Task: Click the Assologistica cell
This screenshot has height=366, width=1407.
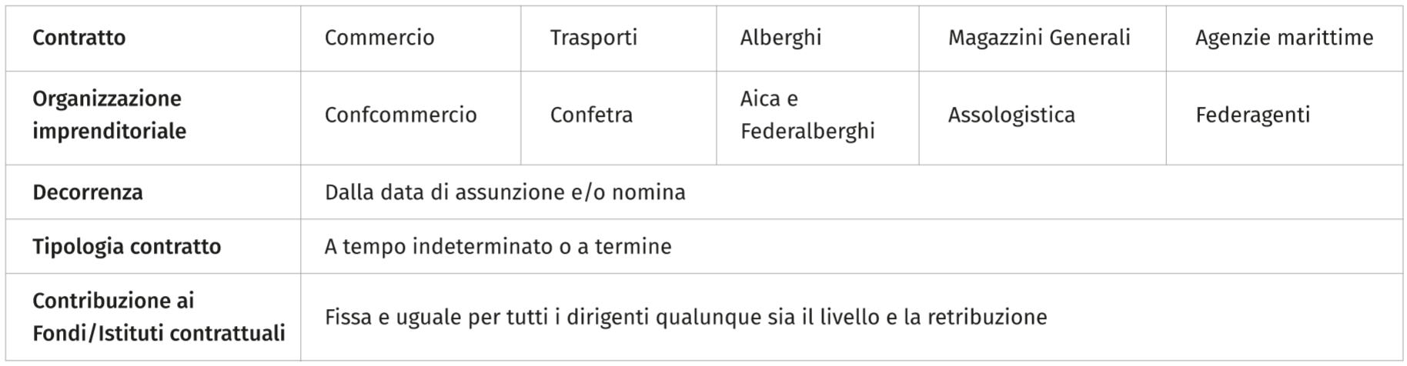Action: click(x=1011, y=115)
